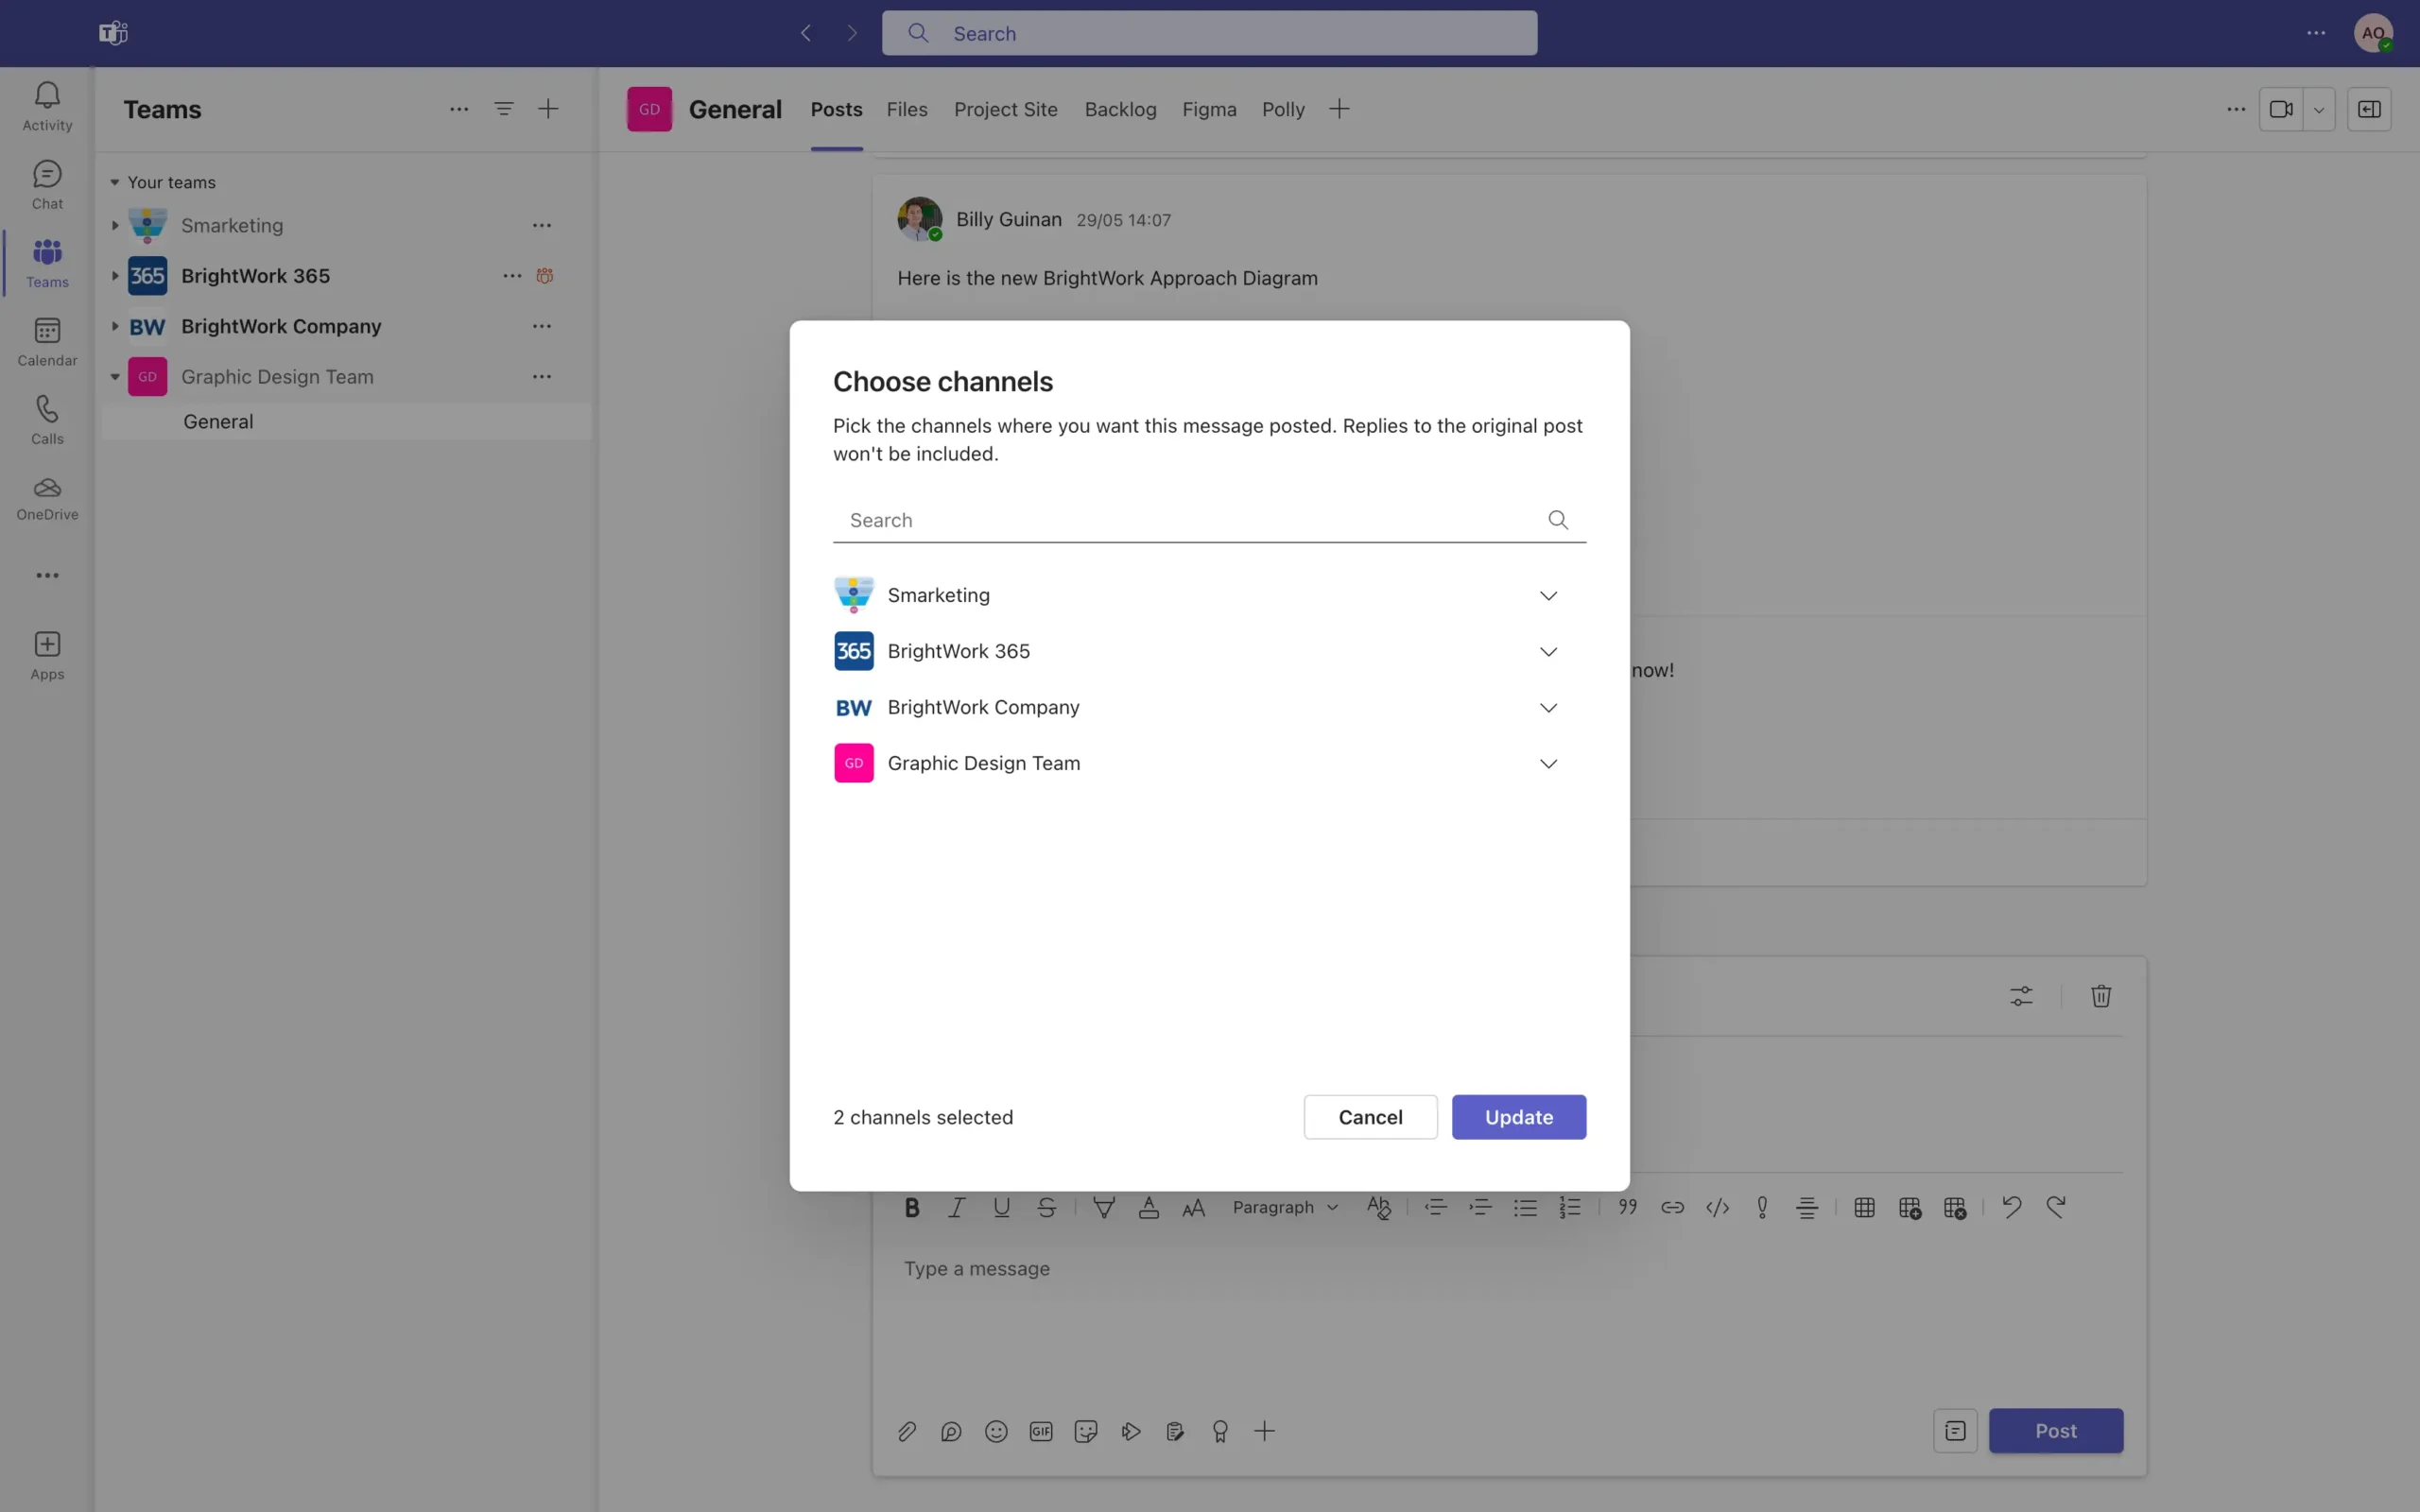This screenshot has width=2420, height=1512.
Task: Toggle bold formatting in composer
Action: tap(911, 1207)
